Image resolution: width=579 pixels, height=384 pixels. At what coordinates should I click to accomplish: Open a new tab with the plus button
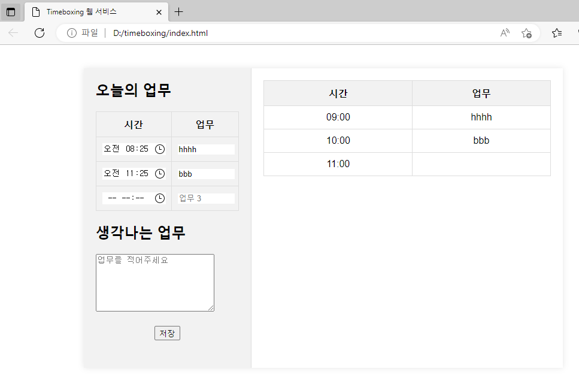tap(178, 12)
